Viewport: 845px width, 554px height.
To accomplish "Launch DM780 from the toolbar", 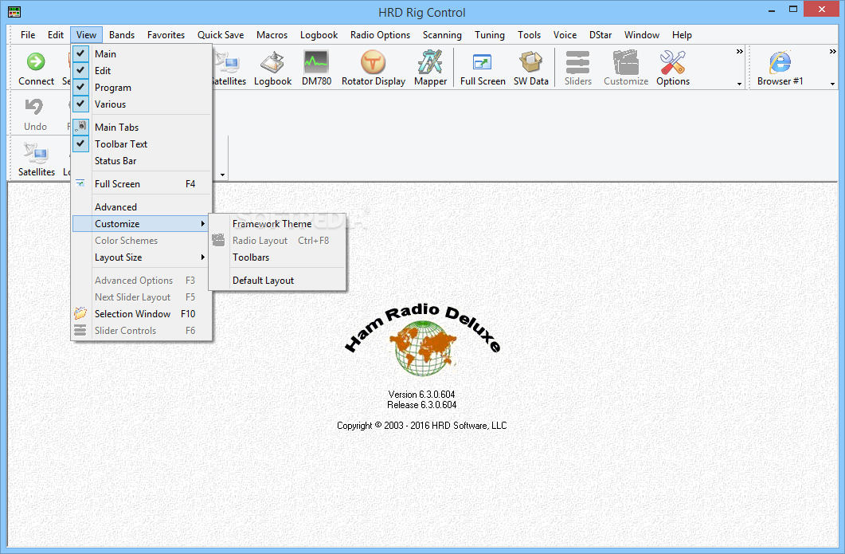I will click(x=316, y=63).
